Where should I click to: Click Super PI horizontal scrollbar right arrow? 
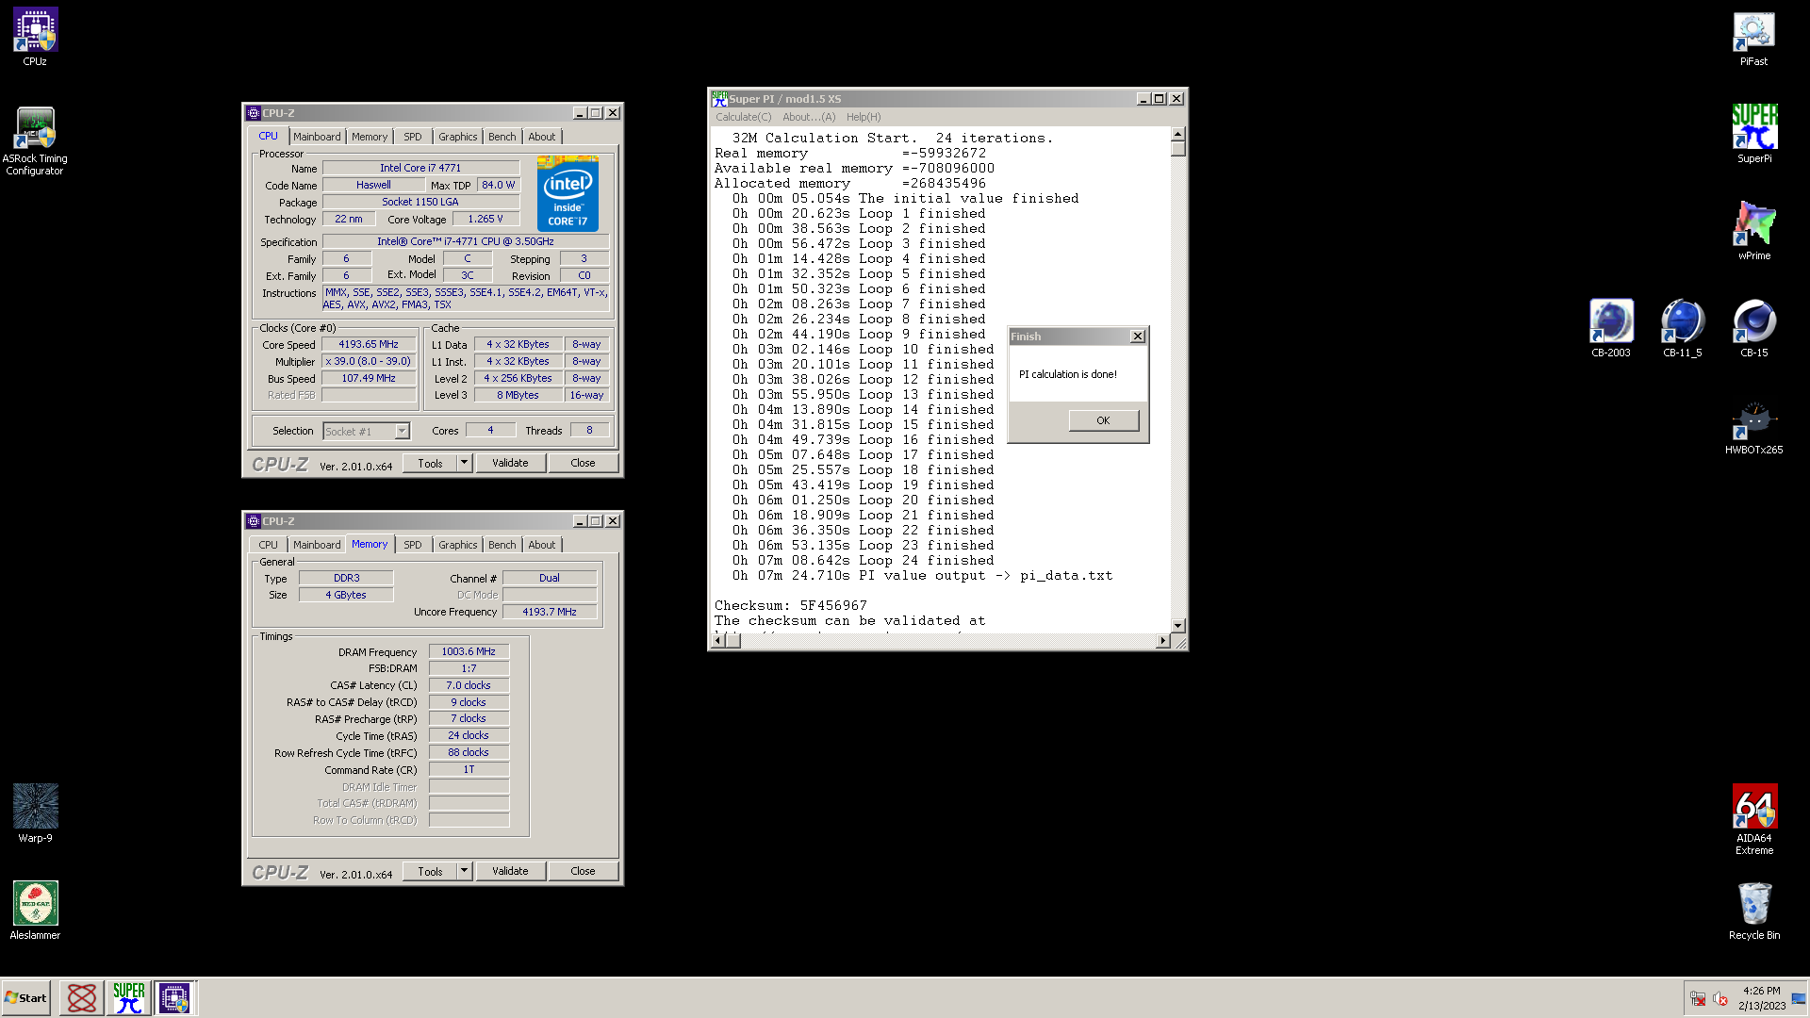[1162, 641]
